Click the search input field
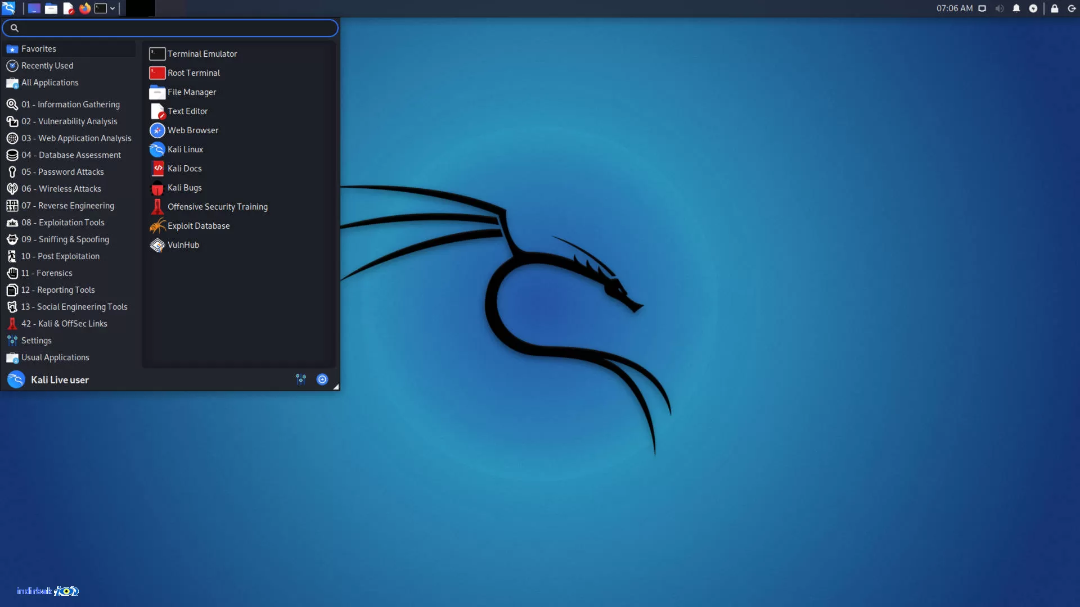The image size is (1080, 607). point(170,28)
